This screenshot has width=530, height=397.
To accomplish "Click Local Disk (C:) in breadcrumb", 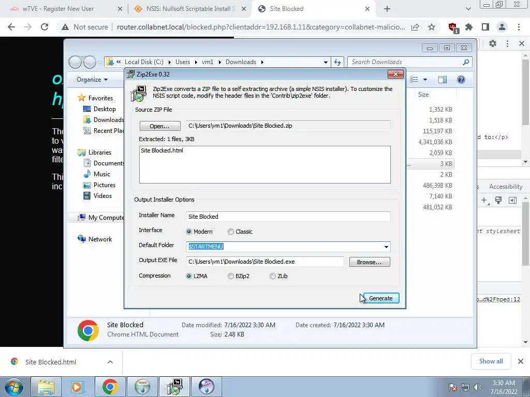I will pos(144,62).
